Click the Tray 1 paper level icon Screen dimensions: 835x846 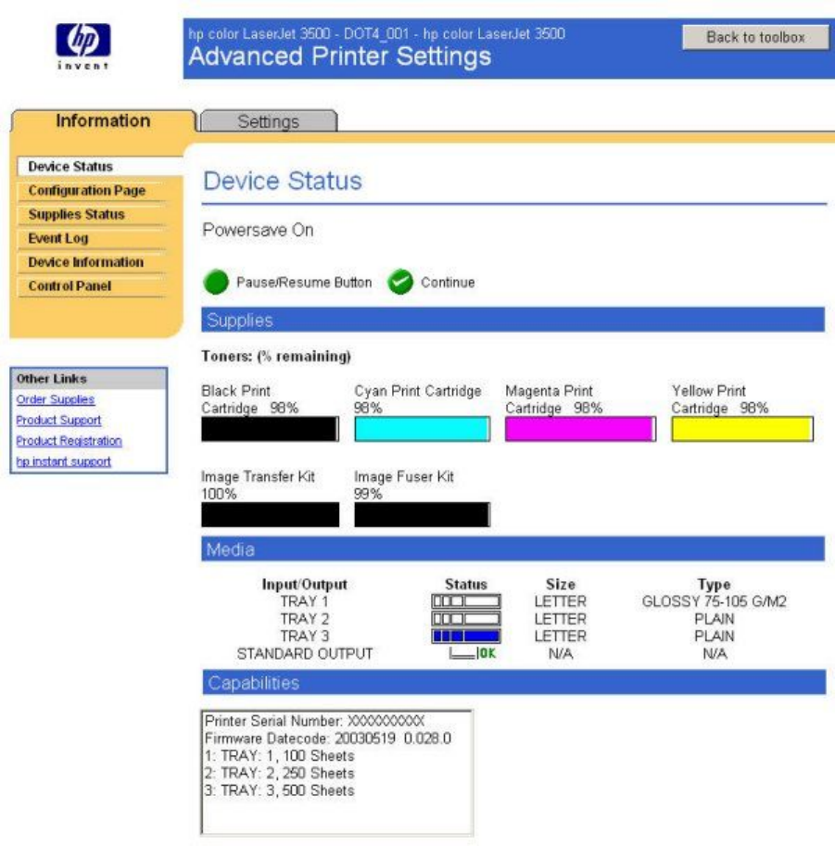tap(465, 601)
